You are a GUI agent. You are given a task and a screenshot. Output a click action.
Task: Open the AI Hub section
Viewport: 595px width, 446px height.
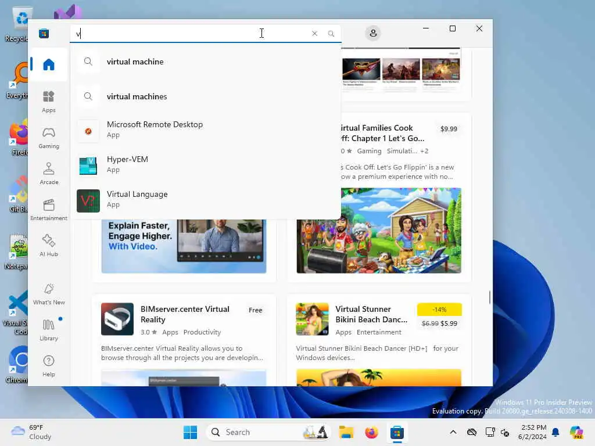49,246
